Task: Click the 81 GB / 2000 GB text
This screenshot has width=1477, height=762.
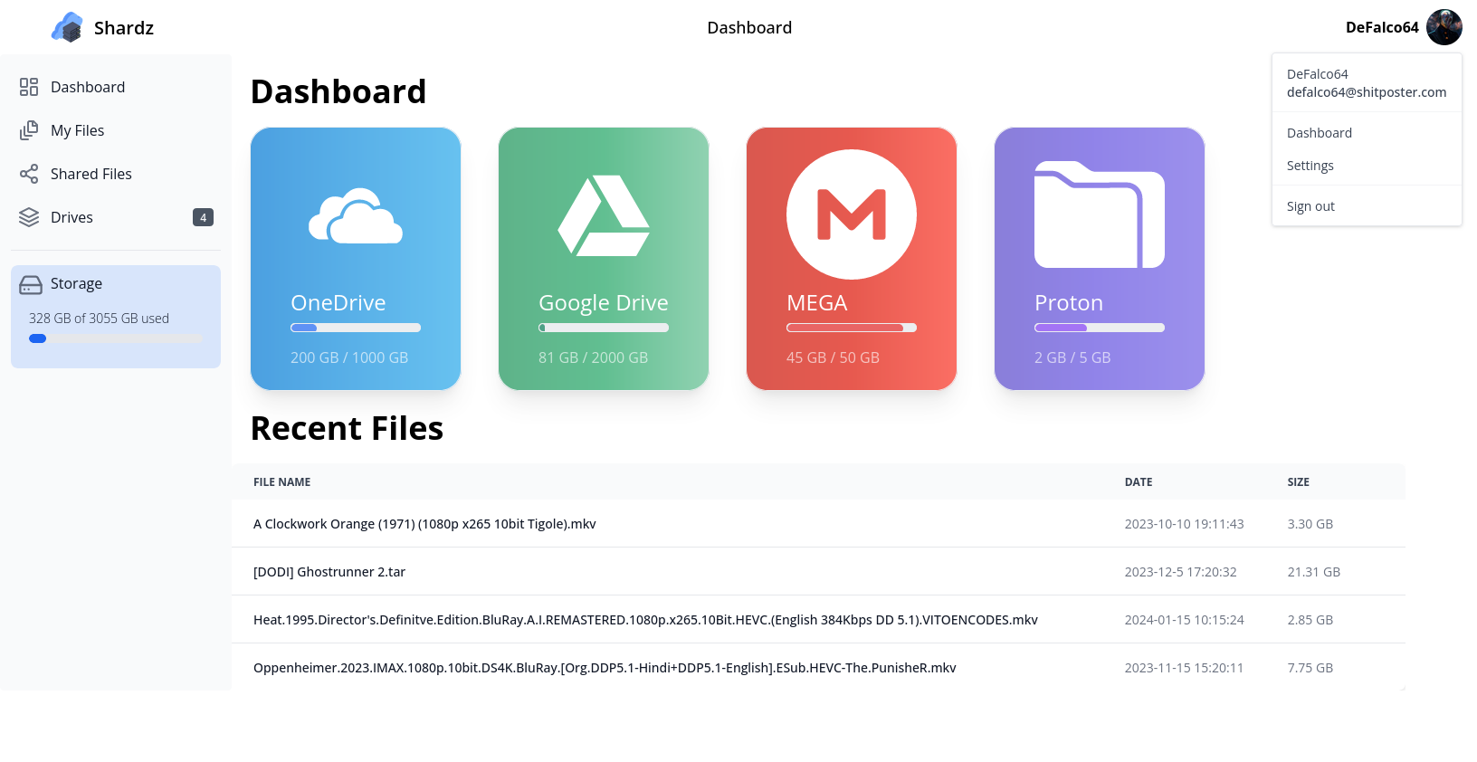Action: (594, 357)
